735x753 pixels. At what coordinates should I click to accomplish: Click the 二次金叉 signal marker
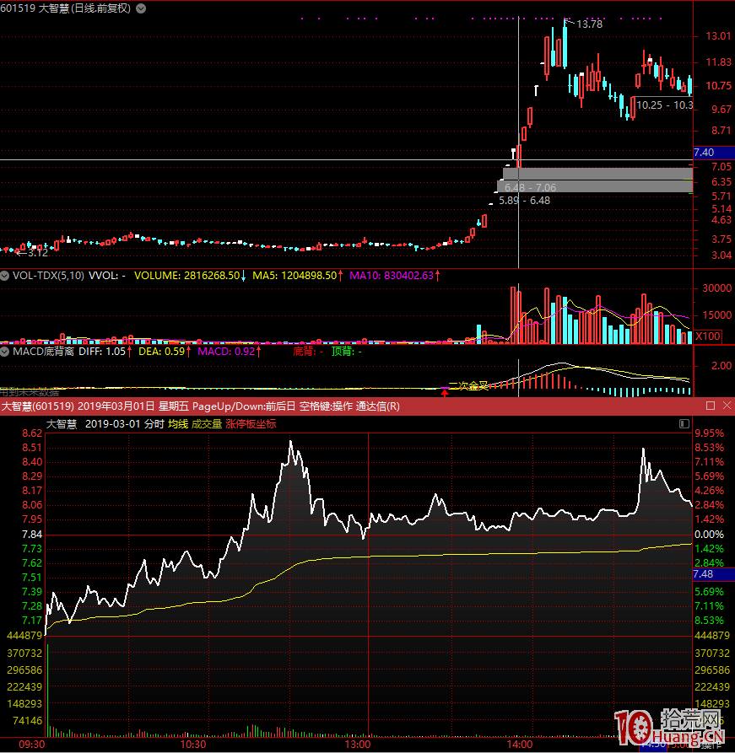(467, 385)
